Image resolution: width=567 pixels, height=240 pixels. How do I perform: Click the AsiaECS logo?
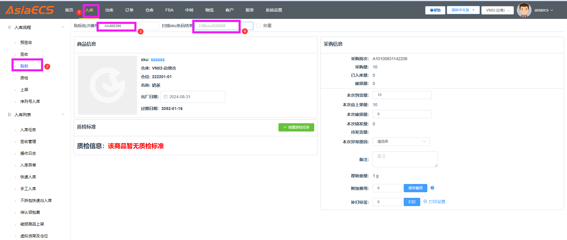(x=30, y=10)
